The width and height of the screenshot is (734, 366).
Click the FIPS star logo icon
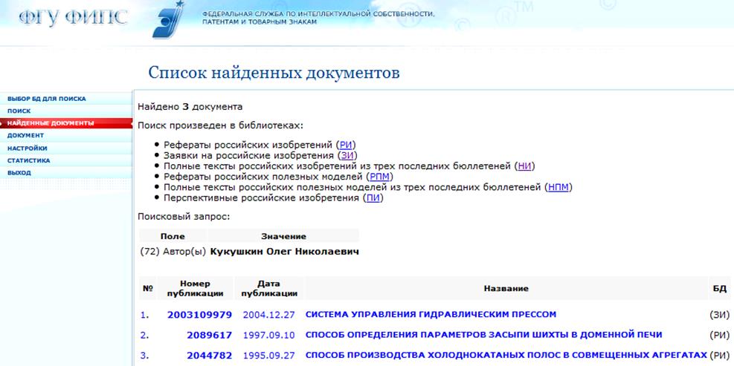pyautogui.click(x=168, y=19)
